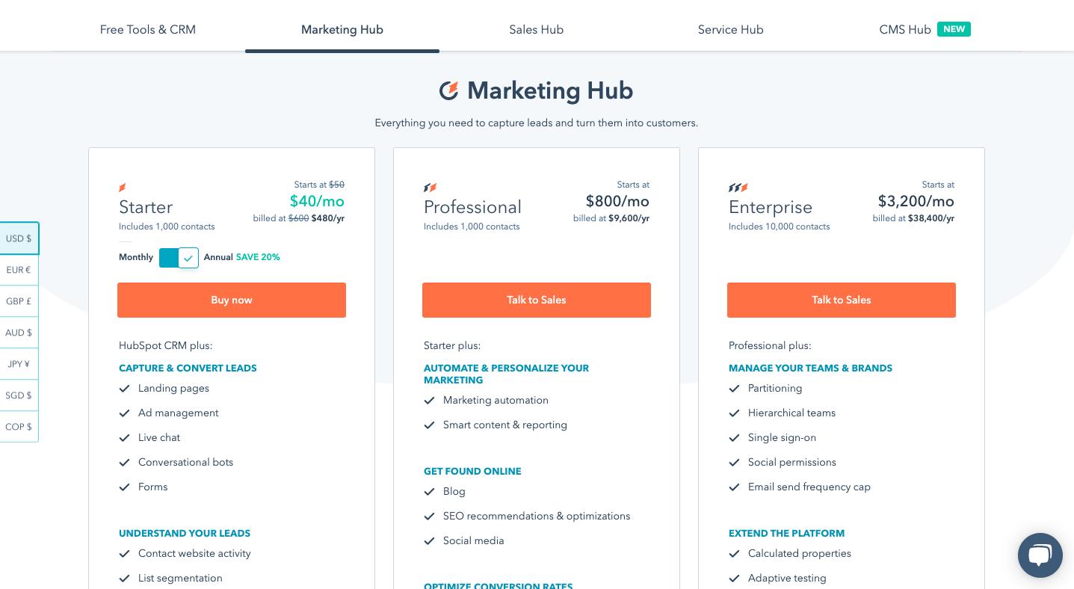Click the EXTEND THE PLATFORM heading
The width and height of the screenshot is (1074, 589).
786,534
